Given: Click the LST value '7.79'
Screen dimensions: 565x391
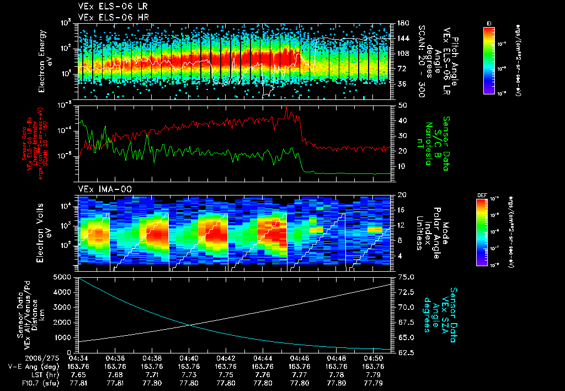Looking at the screenshot, I should tap(374, 375).
